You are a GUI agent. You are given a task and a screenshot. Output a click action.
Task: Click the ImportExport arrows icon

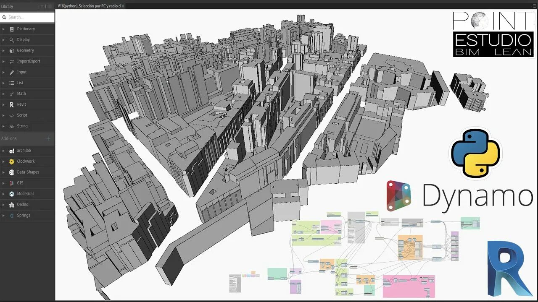pyautogui.click(x=12, y=61)
